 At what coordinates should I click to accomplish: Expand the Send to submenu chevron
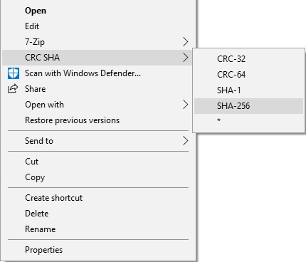186,141
